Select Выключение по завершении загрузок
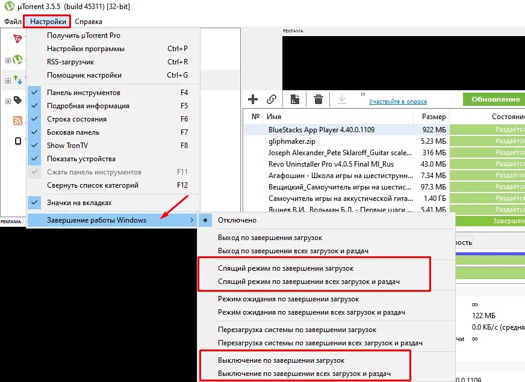This screenshot has height=382, width=525. pos(326,360)
